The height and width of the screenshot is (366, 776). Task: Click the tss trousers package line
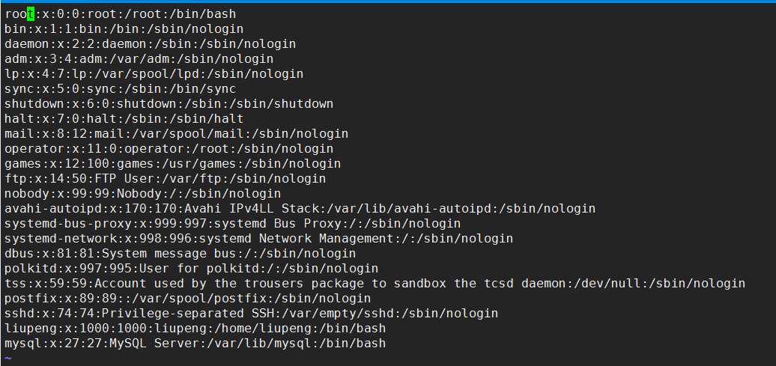coord(375,284)
